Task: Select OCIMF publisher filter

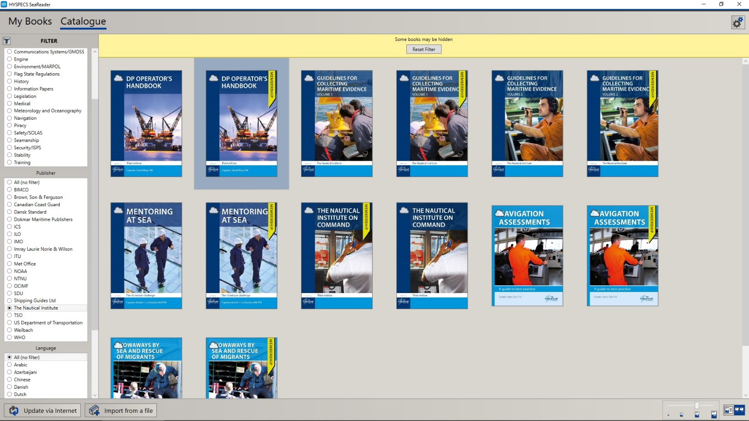Action: (9, 286)
